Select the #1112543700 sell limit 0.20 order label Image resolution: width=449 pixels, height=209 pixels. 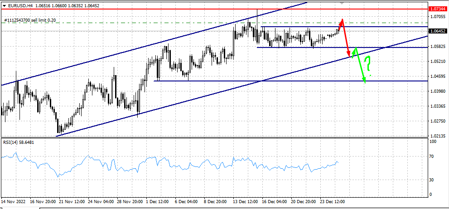pos(30,21)
